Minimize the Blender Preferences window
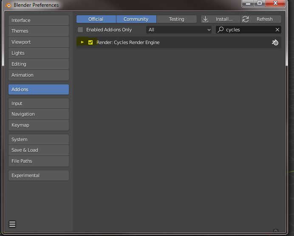This screenshot has height=236, width=294. coord(248,3)
